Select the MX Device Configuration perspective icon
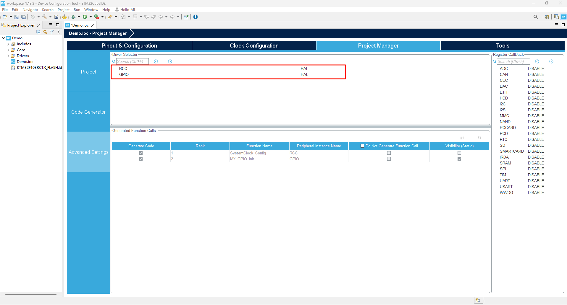 coord(563,17)
